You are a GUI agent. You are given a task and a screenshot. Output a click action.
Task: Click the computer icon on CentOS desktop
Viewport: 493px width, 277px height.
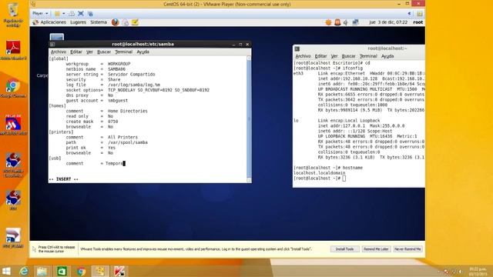56,37
